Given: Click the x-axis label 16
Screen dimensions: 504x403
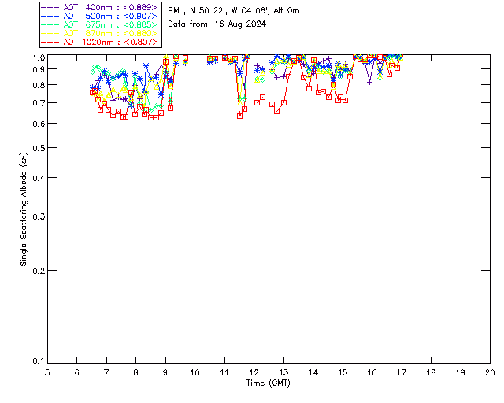Looking at the screenshot, I should tap(372, 372).
